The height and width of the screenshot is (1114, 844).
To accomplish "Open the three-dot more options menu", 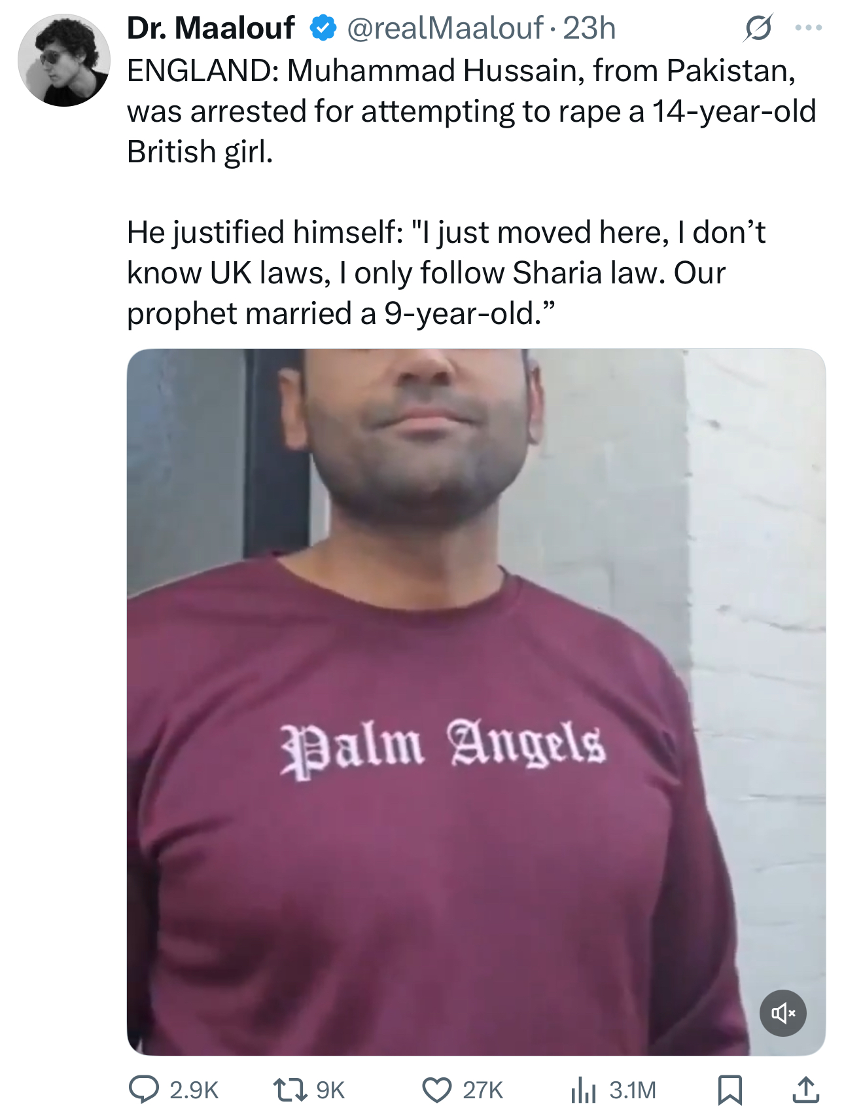I will pyautogui.click(x=809, y=28).
